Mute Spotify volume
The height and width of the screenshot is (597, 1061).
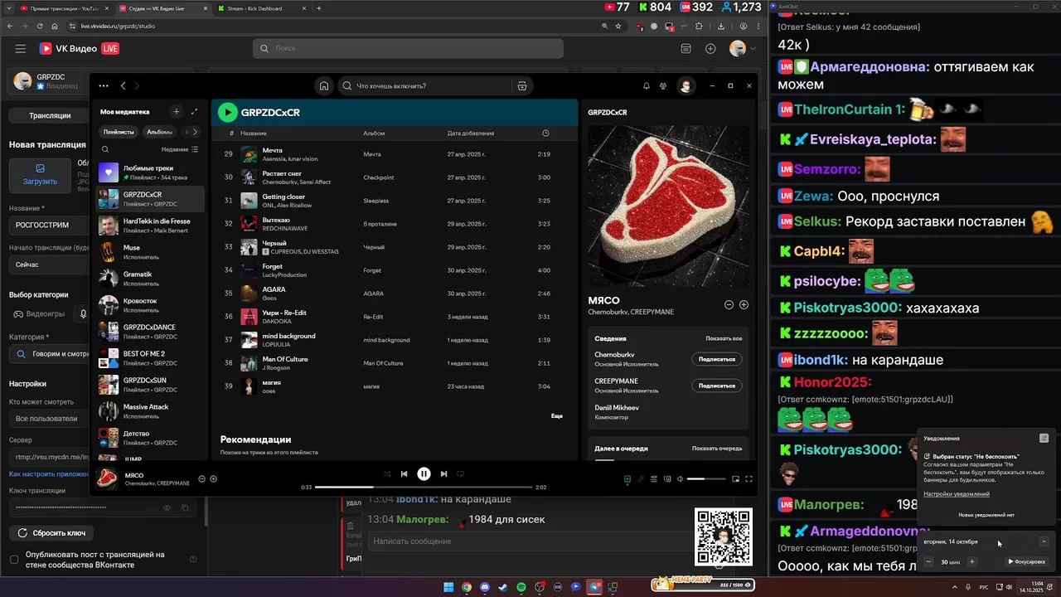pos(680,478)
